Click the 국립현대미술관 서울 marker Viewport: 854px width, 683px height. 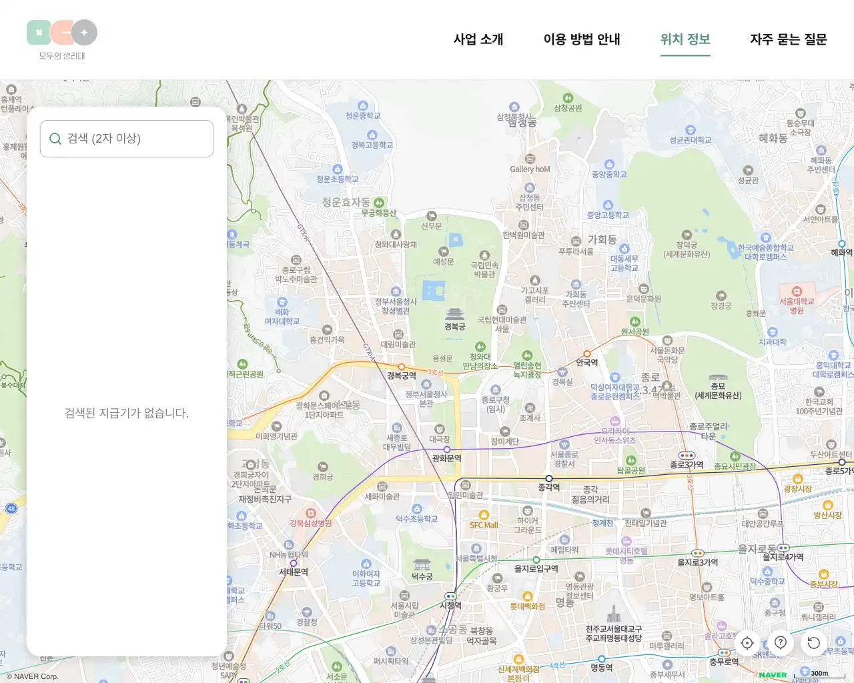tap(502, 310)
